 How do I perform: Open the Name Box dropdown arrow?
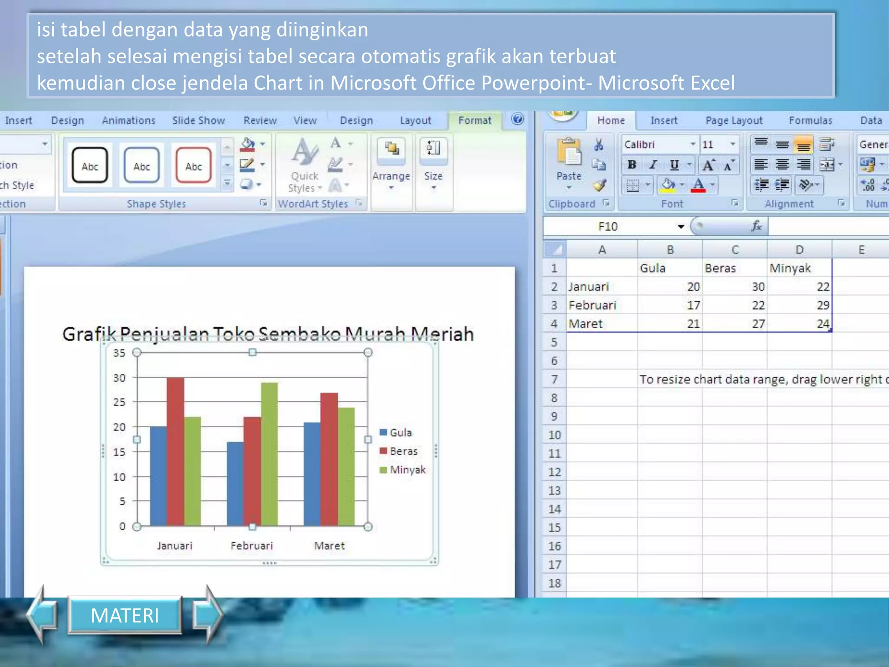681,226
